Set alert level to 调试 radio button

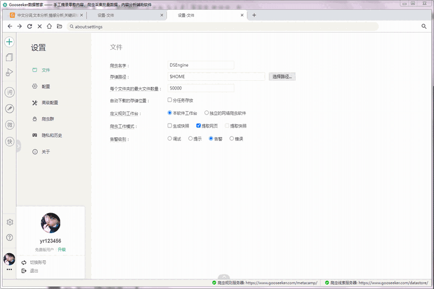170,139
